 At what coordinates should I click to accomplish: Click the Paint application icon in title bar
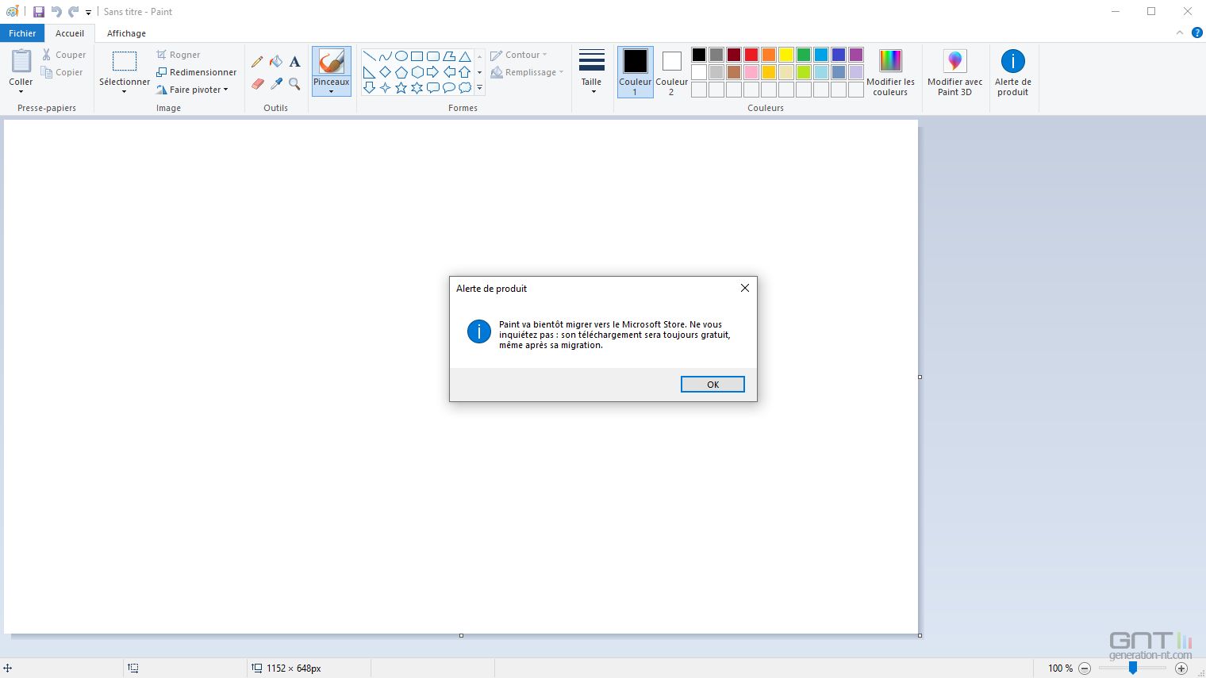(x=12, y=12)
